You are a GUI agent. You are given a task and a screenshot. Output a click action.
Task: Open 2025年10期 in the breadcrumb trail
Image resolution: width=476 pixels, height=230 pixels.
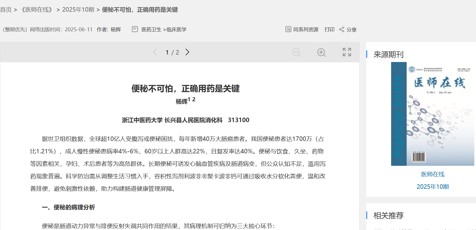[78, 10]
